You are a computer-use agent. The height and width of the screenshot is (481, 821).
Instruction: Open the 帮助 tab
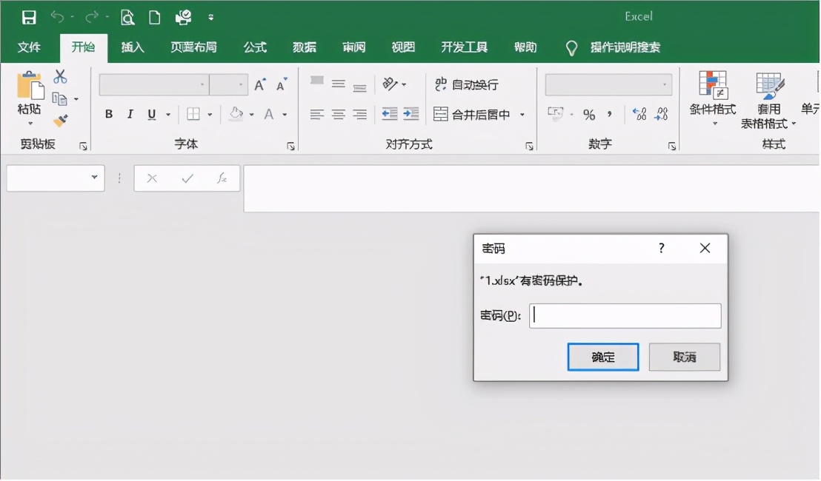point(525,47)
